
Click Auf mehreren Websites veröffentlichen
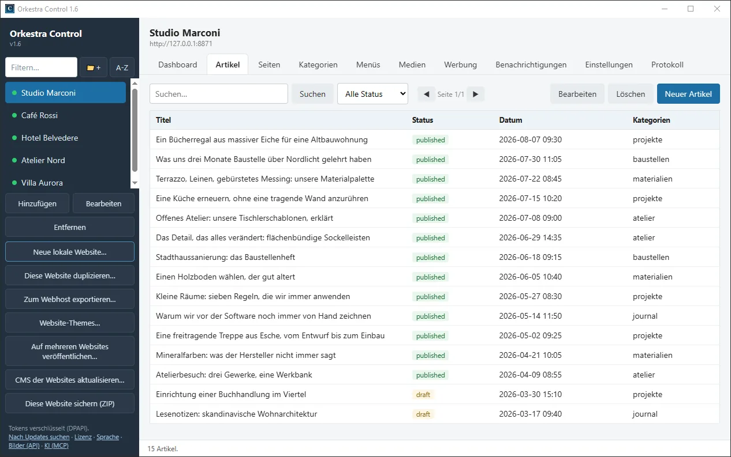70,352
